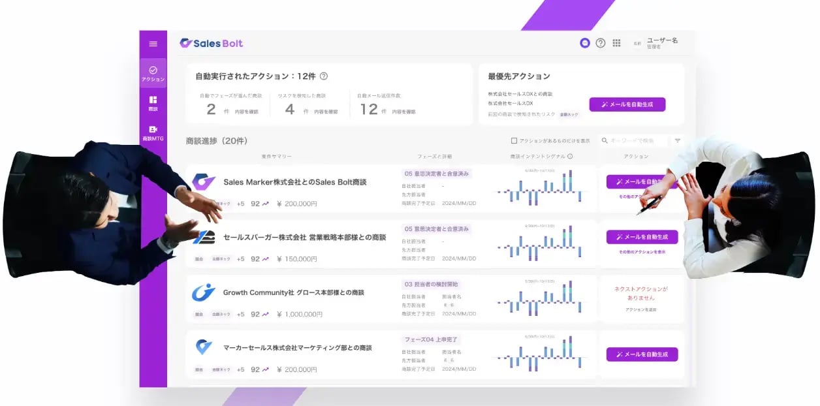Click アクションを追加 for Growth Community deal
820x406 pixels.
tap(641, 309)
